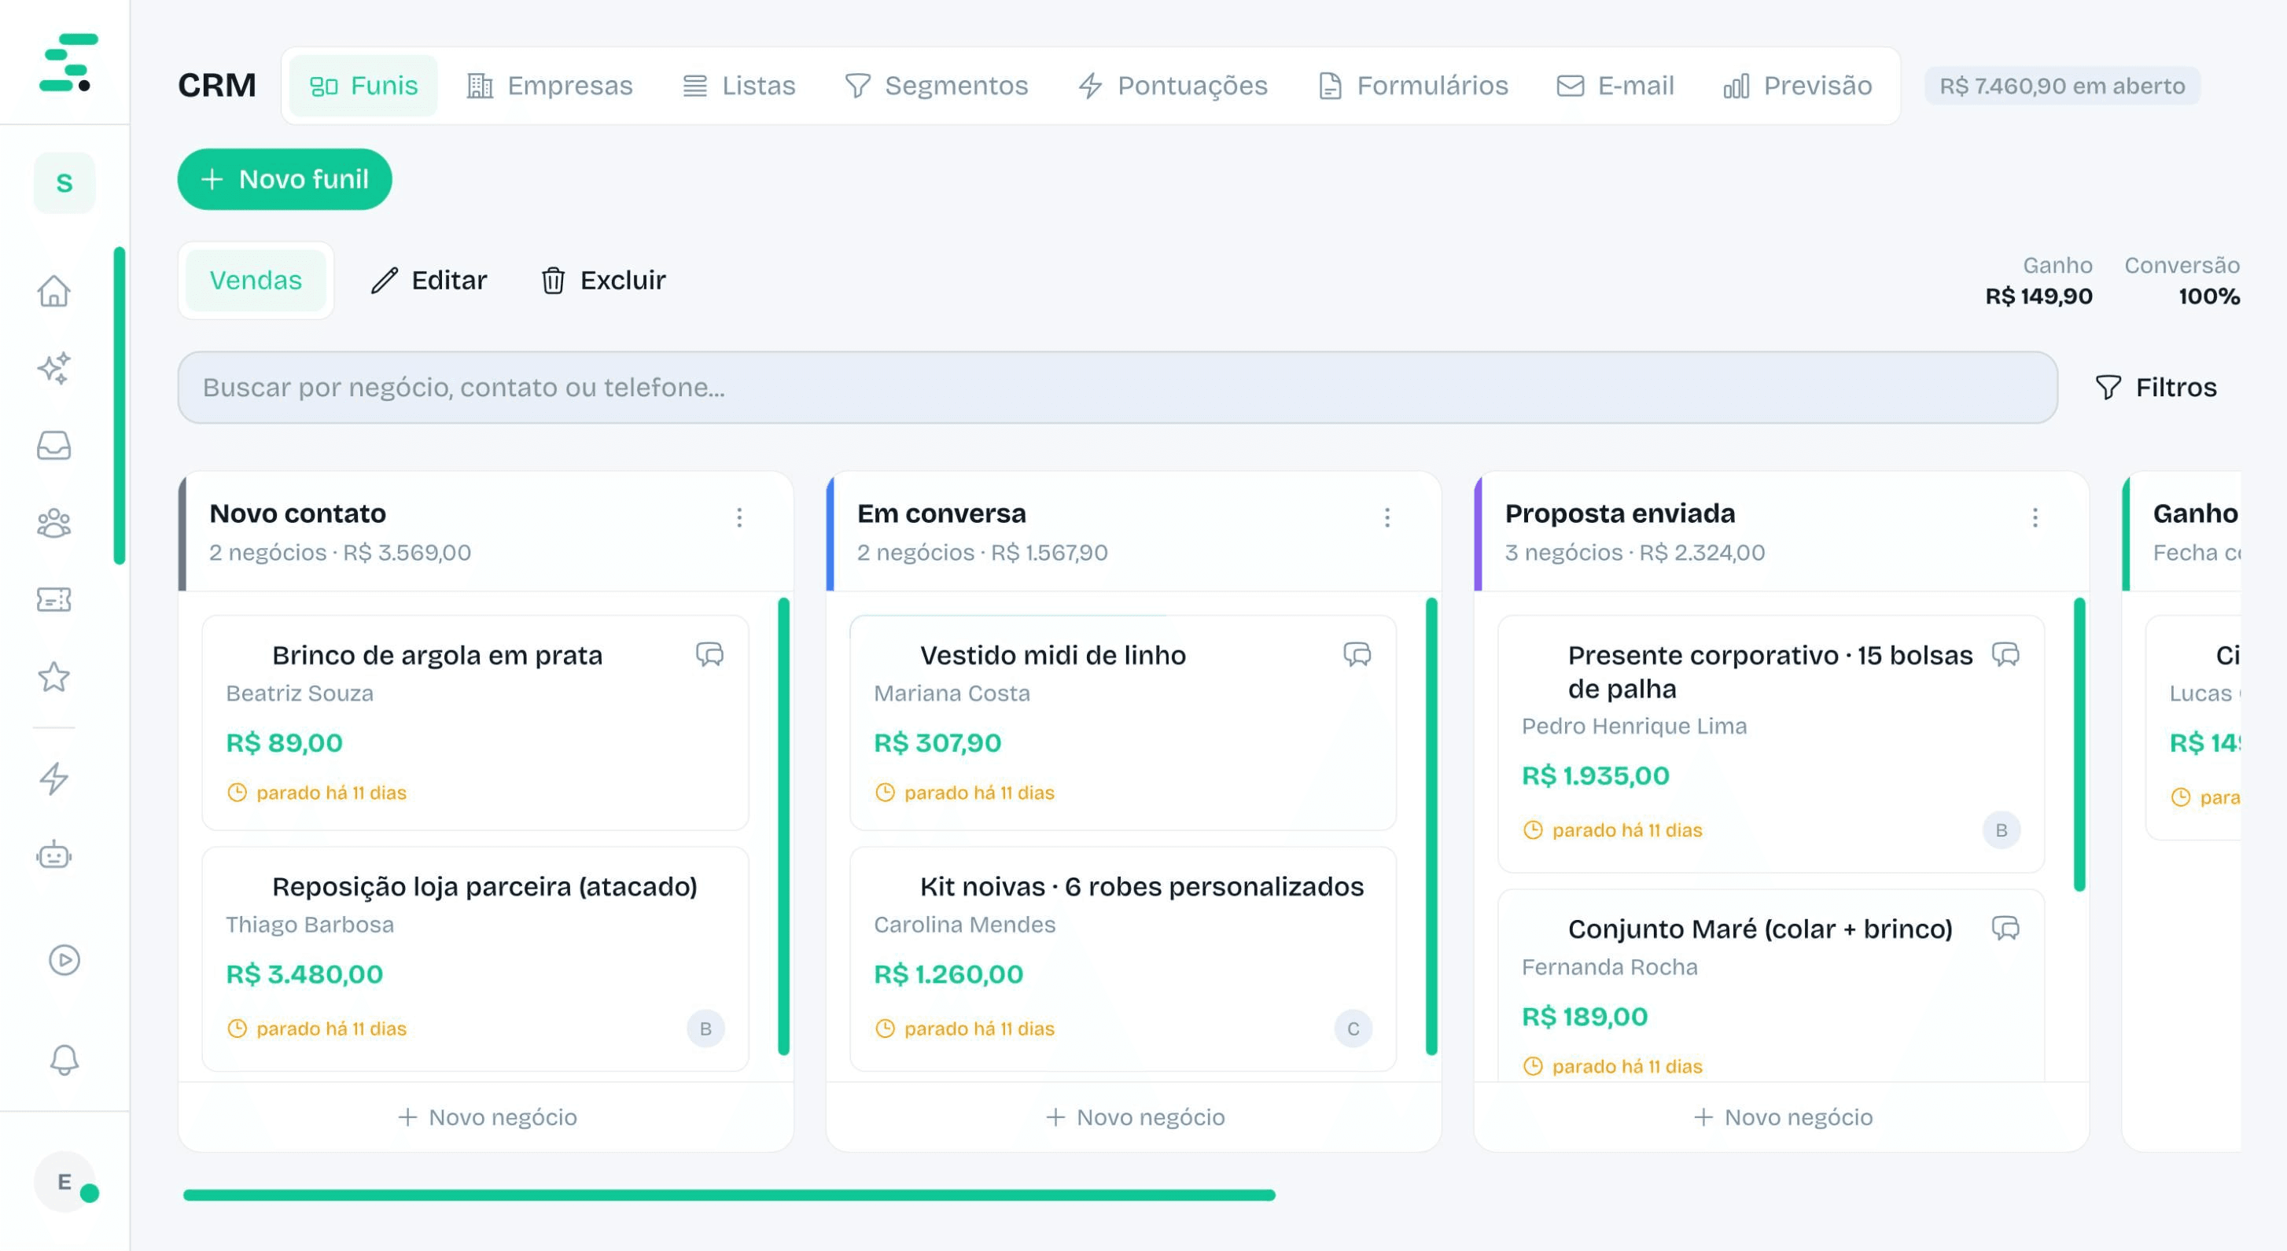Open the inbox tray icon in sidebar
The image size is (2287, 1251).
54,445
